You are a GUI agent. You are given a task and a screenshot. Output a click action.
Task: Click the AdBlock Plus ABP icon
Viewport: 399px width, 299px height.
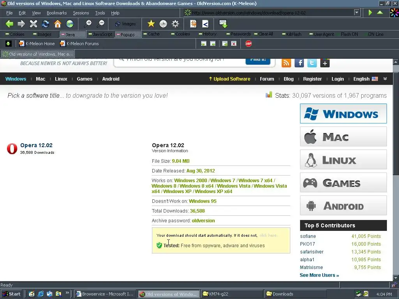[x=249, y=44]
